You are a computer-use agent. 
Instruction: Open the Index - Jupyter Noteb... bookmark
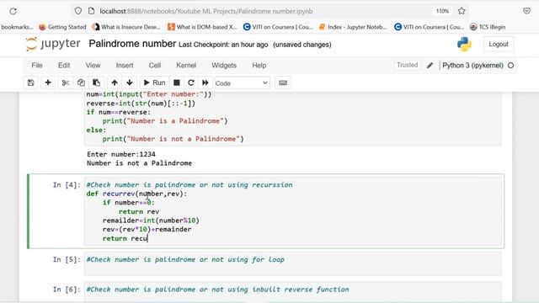(x=353, y=27)
